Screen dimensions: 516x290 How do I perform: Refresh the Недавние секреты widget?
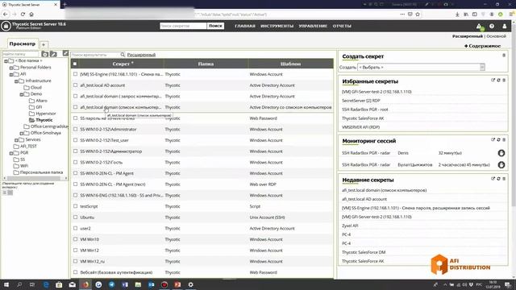pyautogui.click(x=498, y=179)
